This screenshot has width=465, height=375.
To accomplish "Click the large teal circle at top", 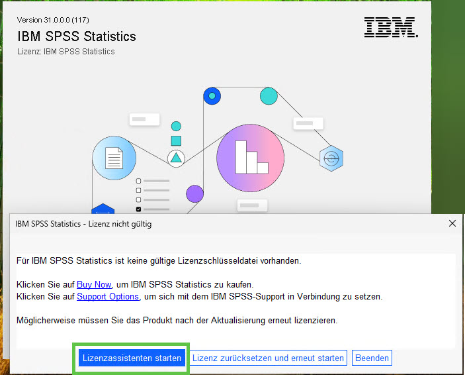I will point(269,96).
